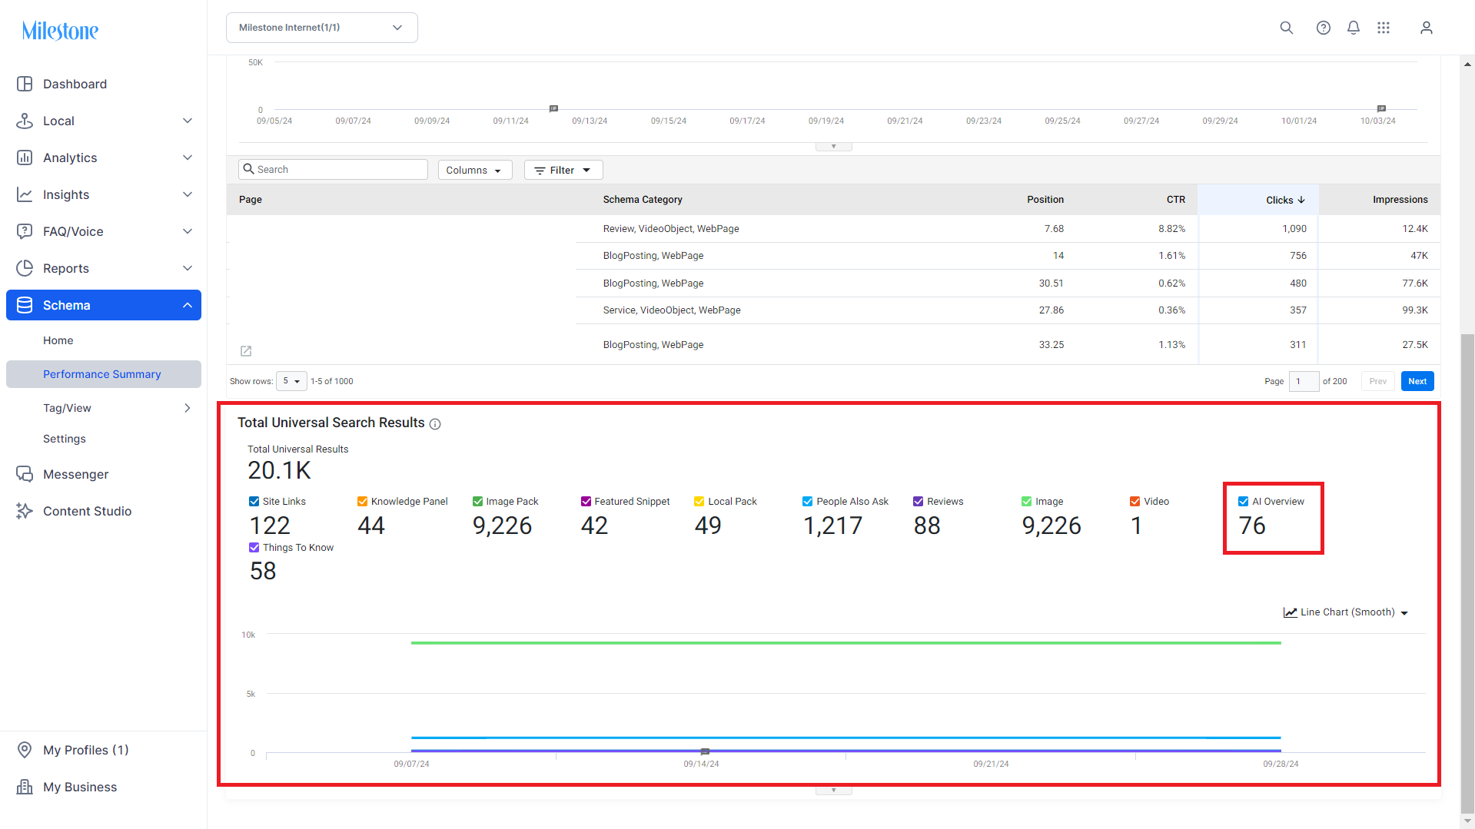1475x829 pixels.
Task: Uncheck the AI Overview checkbox
Action: [x=1243, y=501]
